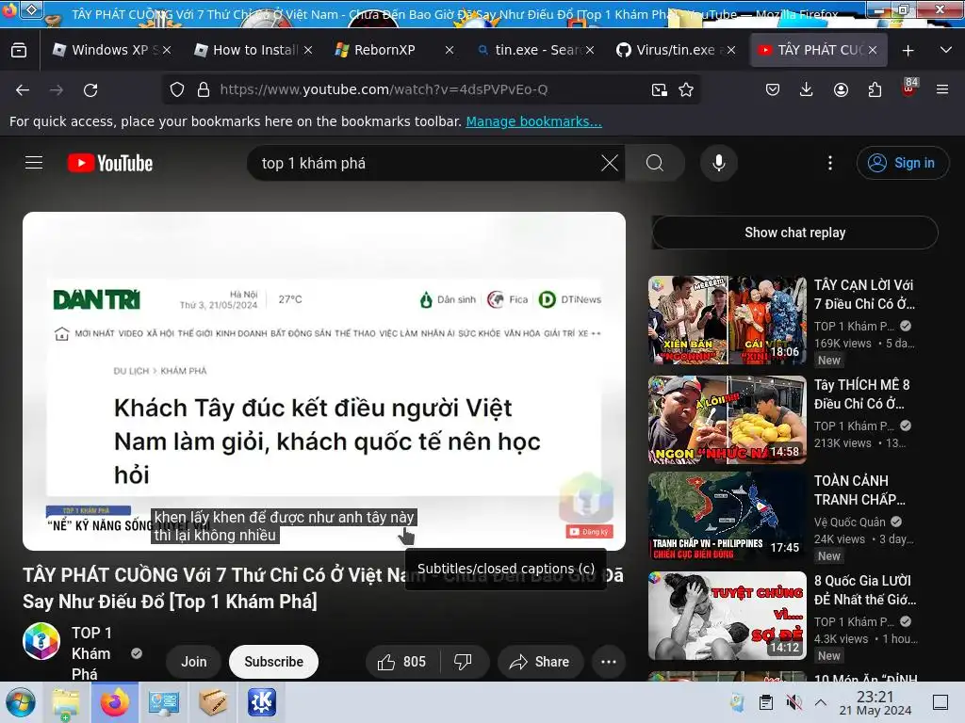Open the Firefox application menu
This screenshot has width=965, height=723.
click(x=942, y=89)
